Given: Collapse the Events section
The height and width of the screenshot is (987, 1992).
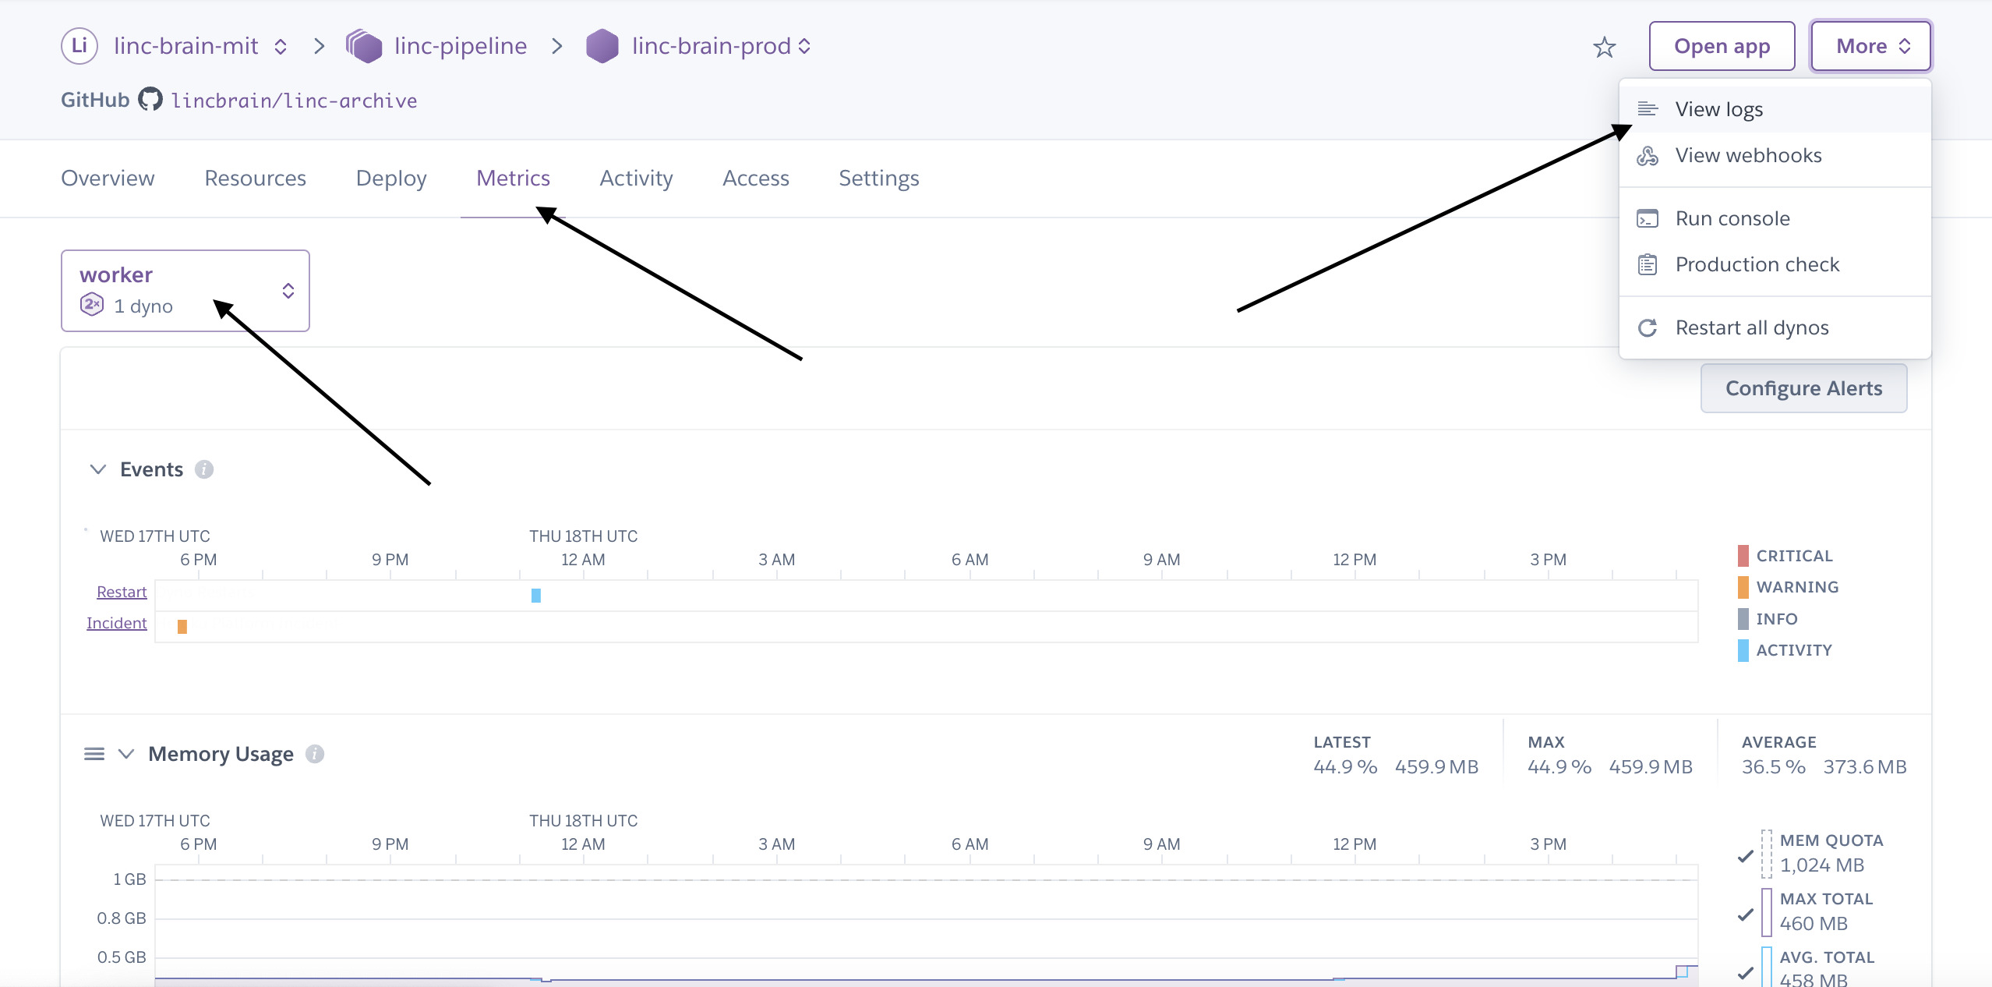Looking at the screenshot, I should pos(97,469).
